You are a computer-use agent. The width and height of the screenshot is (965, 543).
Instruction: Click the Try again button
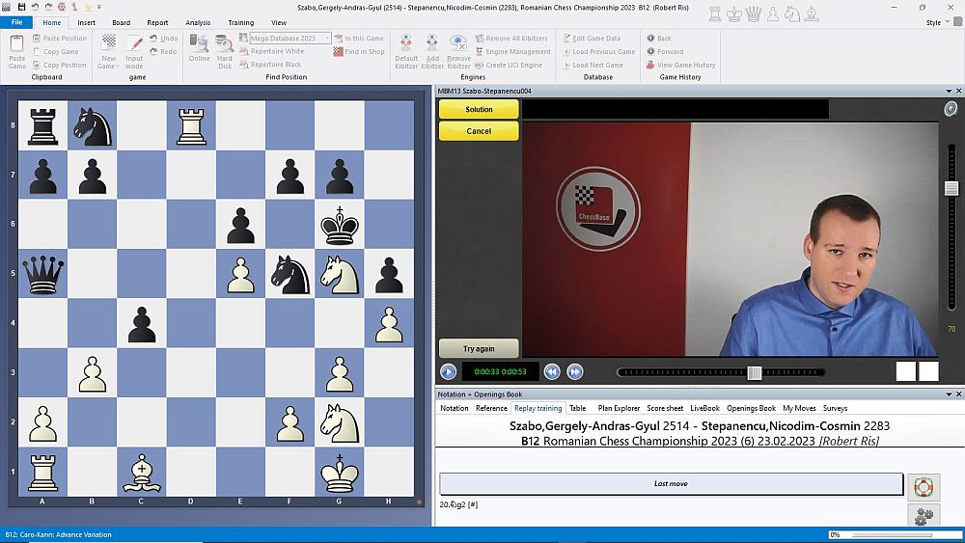[479, 348]
